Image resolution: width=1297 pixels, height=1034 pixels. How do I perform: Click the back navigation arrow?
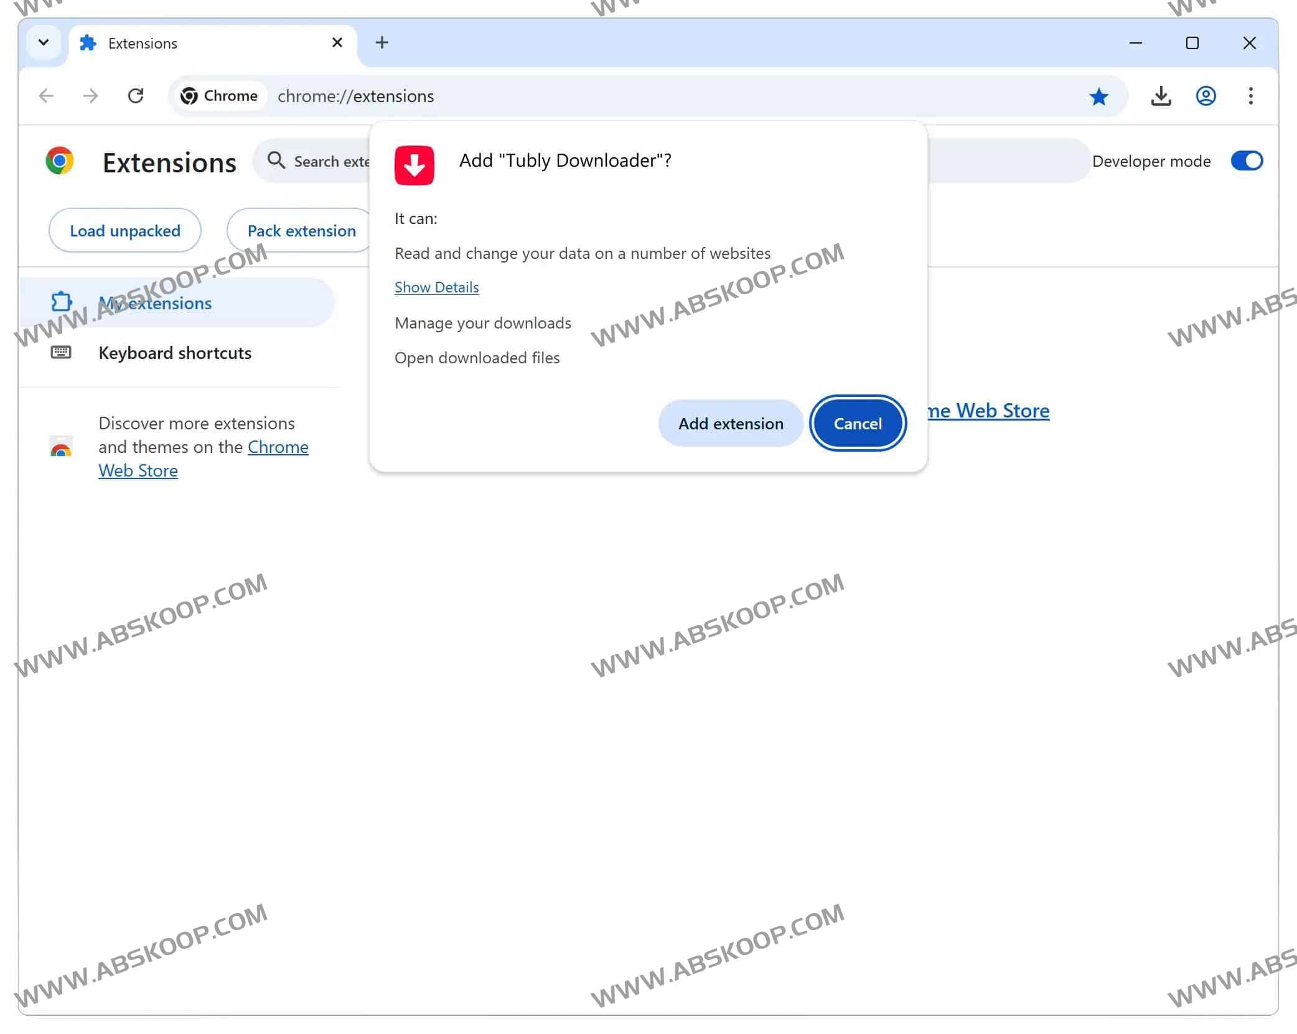pyautogui.click(x=47, y=96)
